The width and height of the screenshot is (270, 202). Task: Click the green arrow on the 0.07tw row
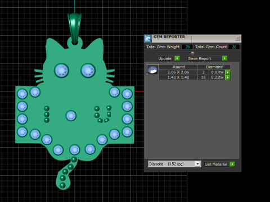click(228, 72)
